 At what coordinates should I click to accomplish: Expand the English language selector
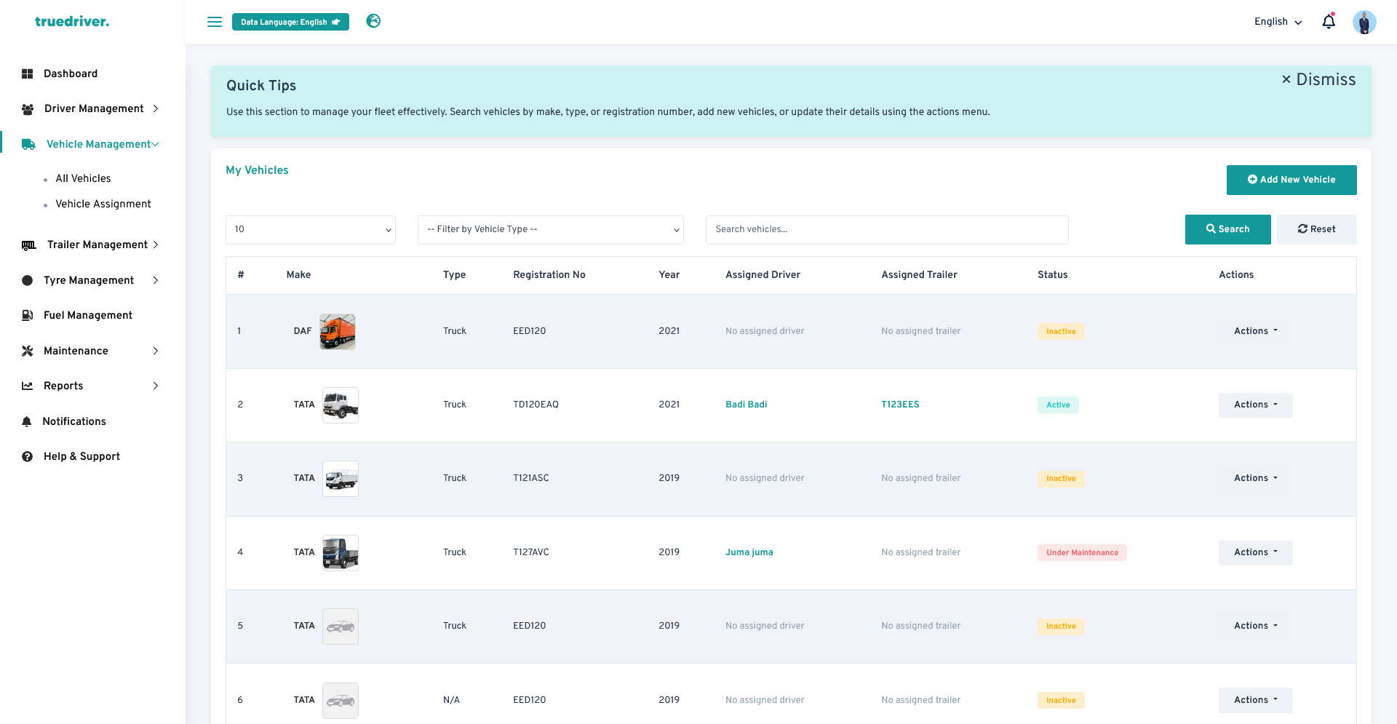(x=1277, y=22)
